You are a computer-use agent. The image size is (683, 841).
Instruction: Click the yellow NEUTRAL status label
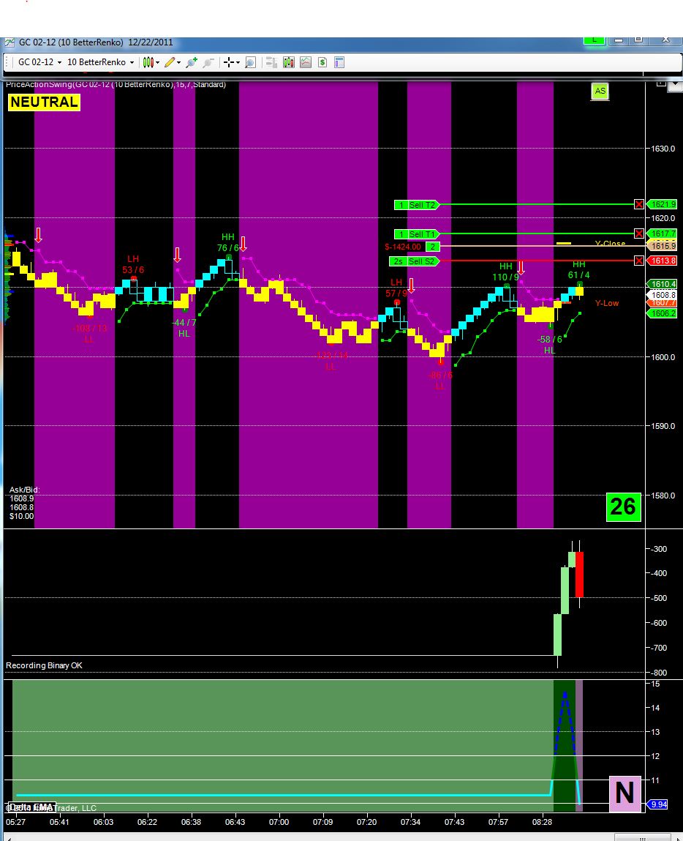pyautogui.click(x=44, y=102)
